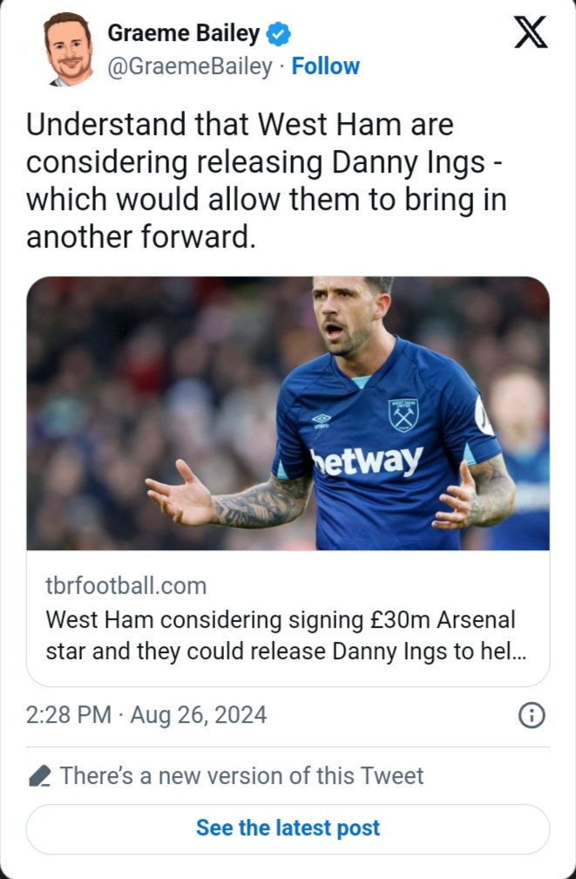Open Graeme Bailey's profile avatar
576x879 pixels.
(x=69, y=49)
